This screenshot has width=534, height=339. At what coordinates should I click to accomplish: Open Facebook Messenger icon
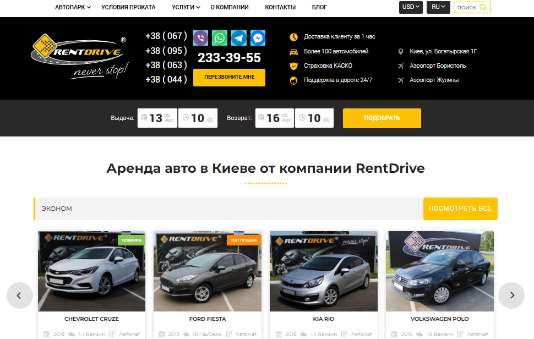[258, 38]
